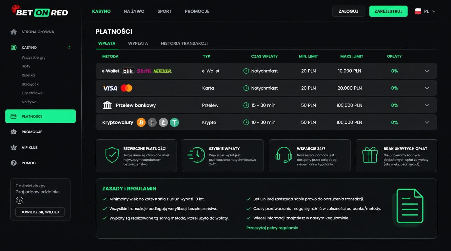Open Blackjack in the sidebar
This screenshot has width=451, height=251.
30,84
